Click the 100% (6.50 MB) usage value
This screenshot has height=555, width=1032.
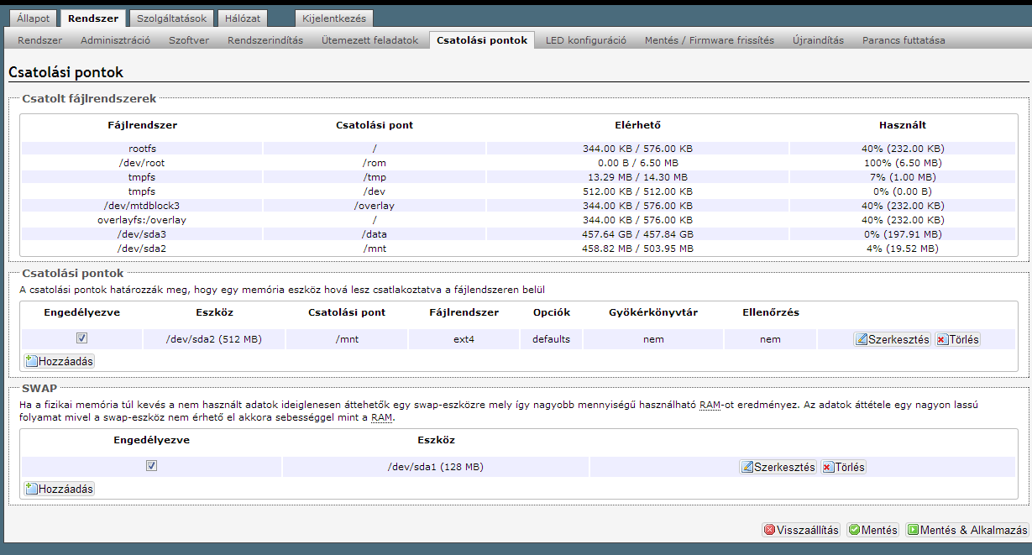(x=903, y=163)
